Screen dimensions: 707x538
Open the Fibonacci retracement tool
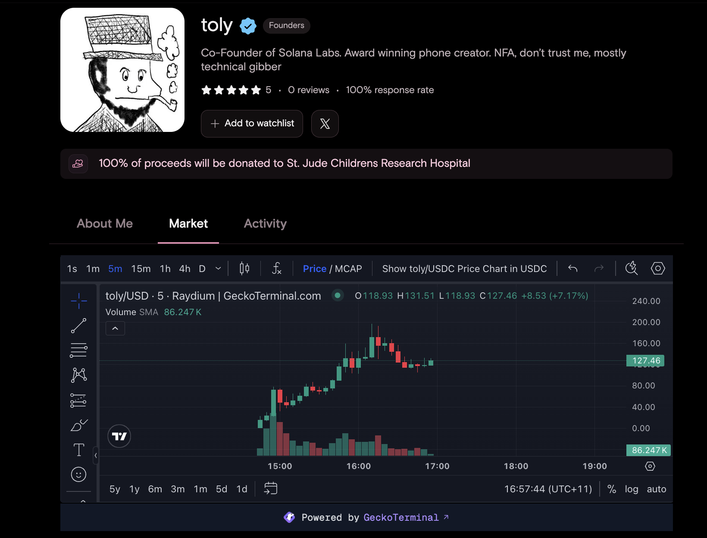[x=79, y=350]
